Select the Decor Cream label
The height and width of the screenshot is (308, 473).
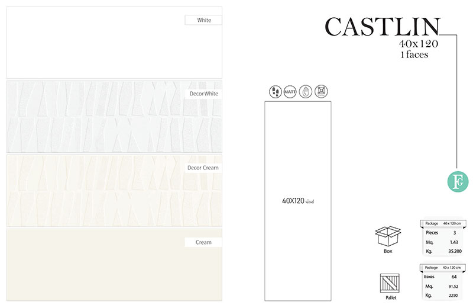(x=203, y=168)
